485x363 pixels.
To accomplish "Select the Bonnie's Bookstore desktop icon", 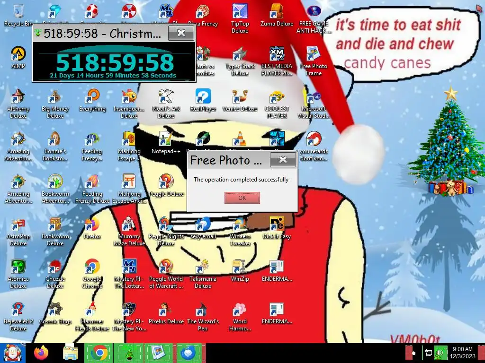I will click(55, 147).
